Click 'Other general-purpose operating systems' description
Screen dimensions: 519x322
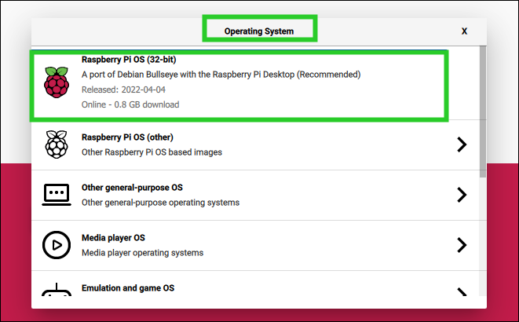pyautogui.click(x=160, y=203)
